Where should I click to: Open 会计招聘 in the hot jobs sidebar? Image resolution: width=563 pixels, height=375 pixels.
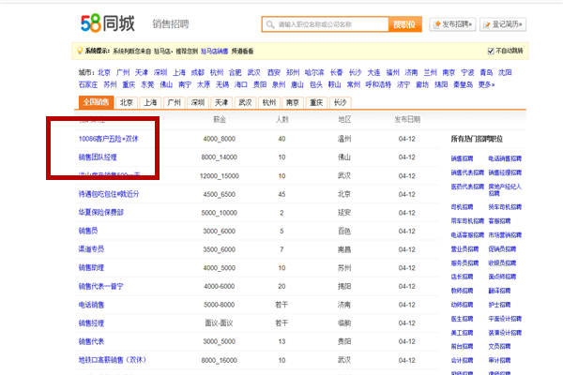462,360
